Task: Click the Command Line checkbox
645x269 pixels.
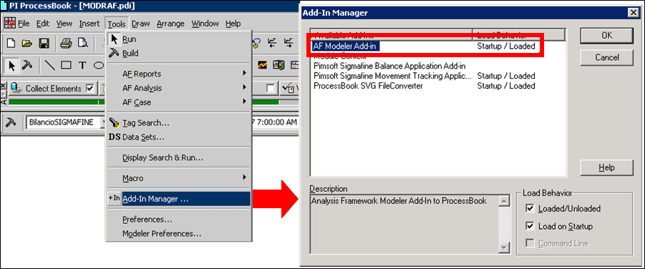Action: click(530, 243)
